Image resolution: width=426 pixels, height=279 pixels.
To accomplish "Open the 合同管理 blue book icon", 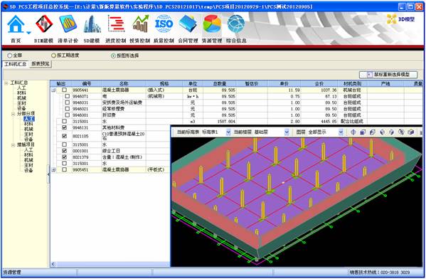I will pyautogui.click(x=188, y=24).
